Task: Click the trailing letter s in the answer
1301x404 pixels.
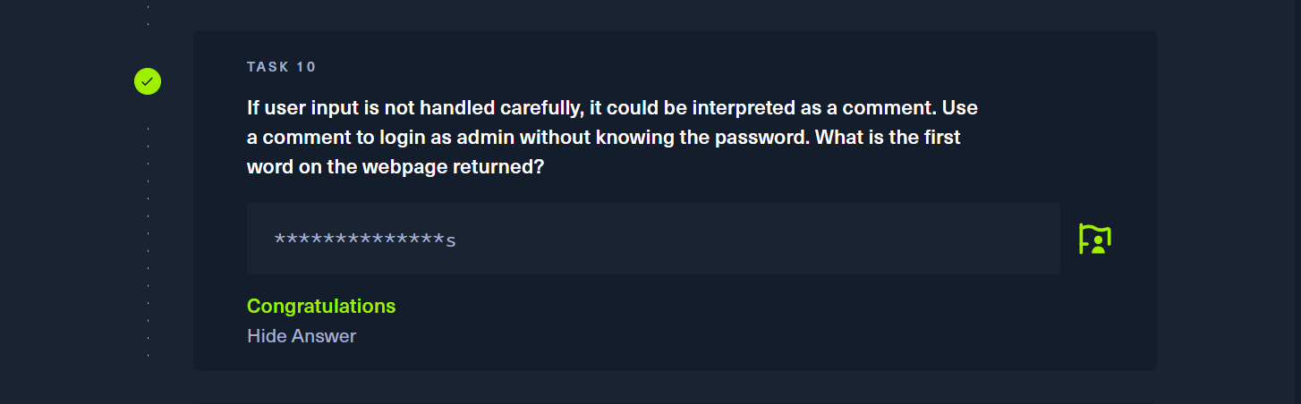Action: [451, 240]
